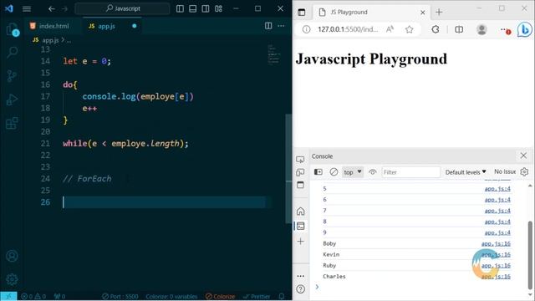This screenshot has height=301, width=535.
Task: Open errors and warnings in status bar
Action: [x=33, y=296]
